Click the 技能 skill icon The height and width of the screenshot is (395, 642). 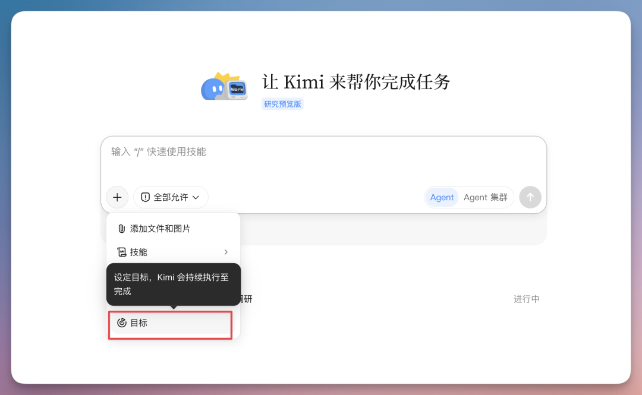coord(122,252)
